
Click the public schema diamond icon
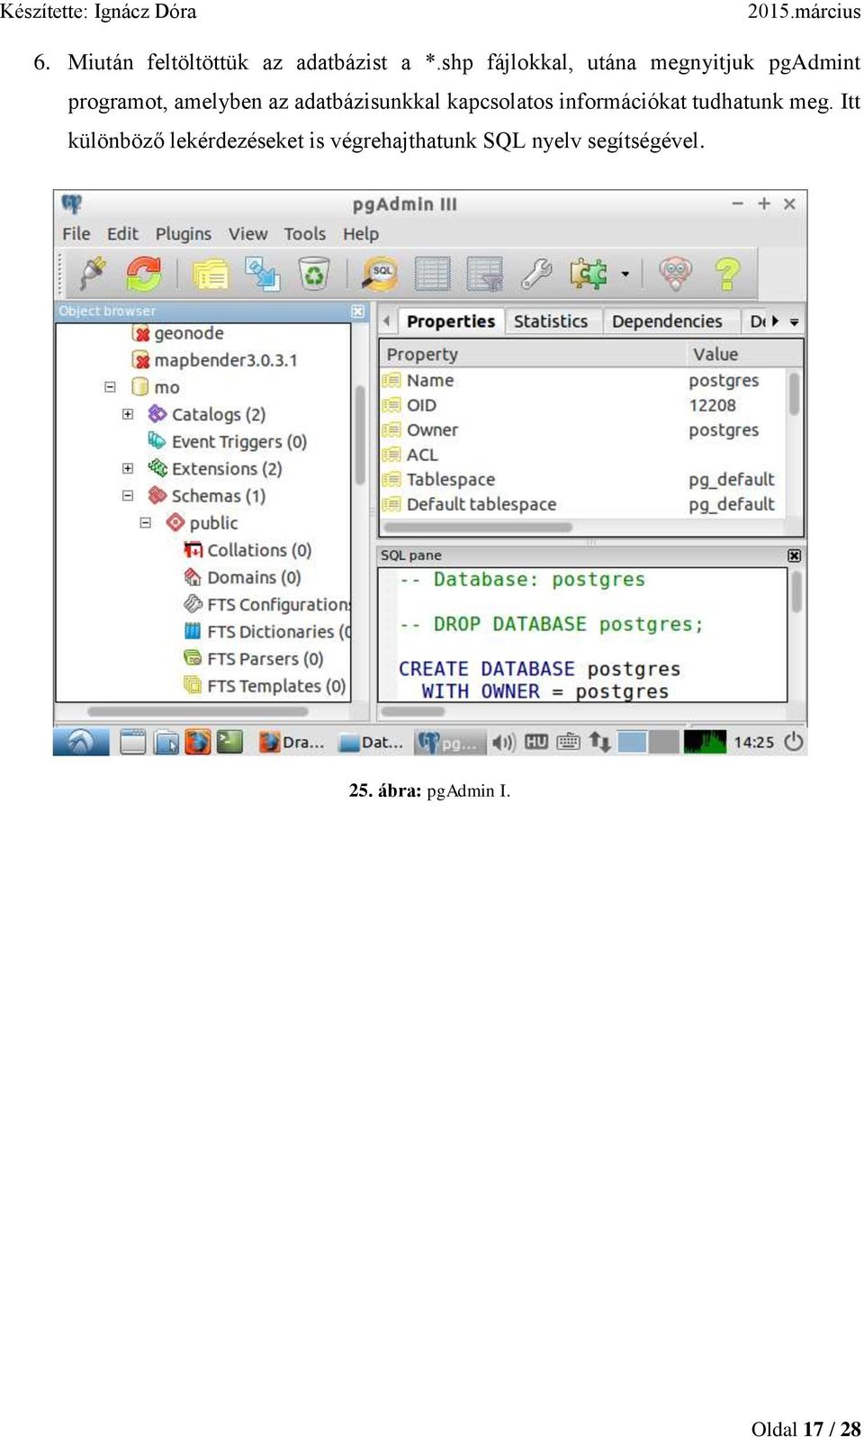175,522
